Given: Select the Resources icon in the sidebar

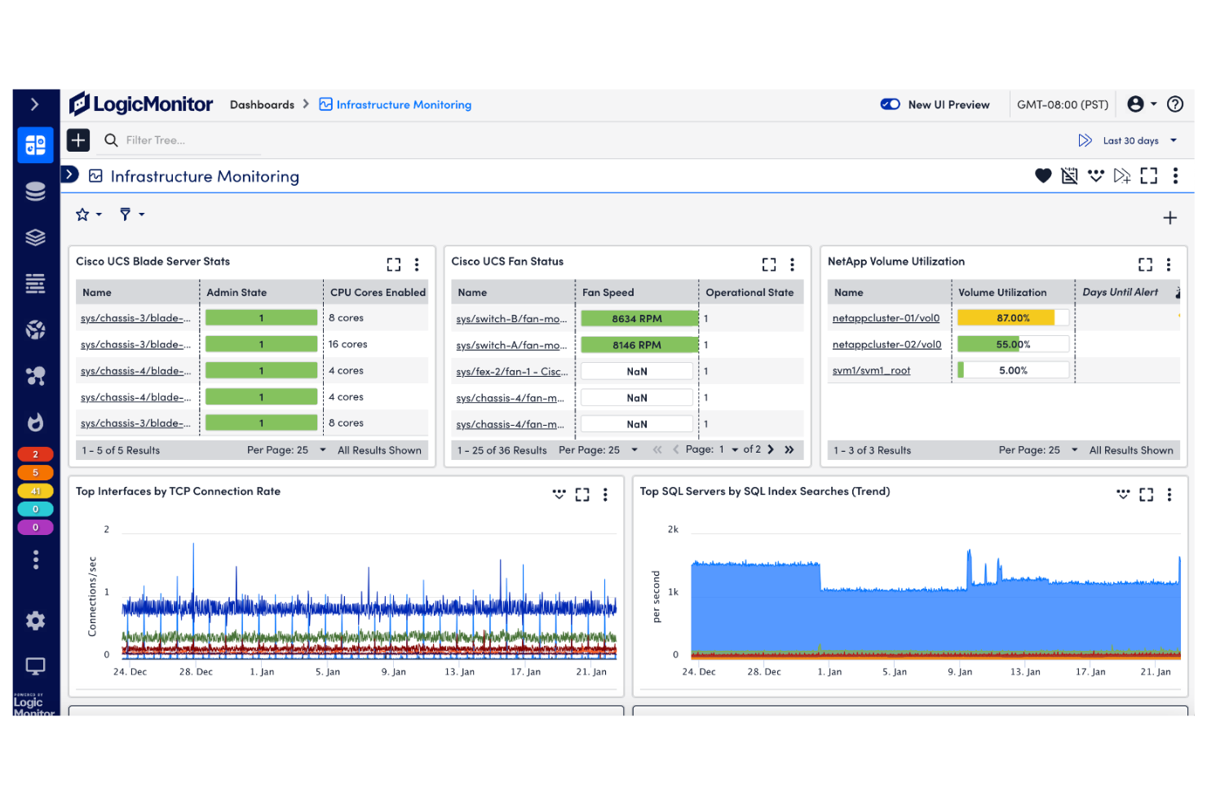Looking at the screenshot, I should [x=35, y=190].
